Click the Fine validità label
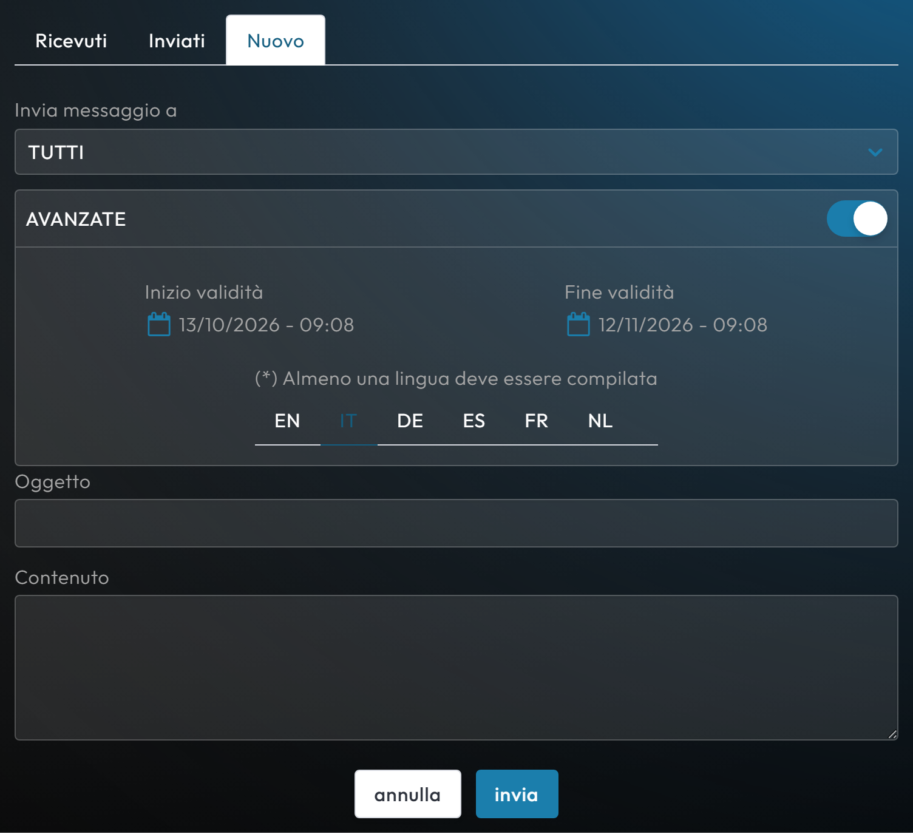 pos(619,293)
